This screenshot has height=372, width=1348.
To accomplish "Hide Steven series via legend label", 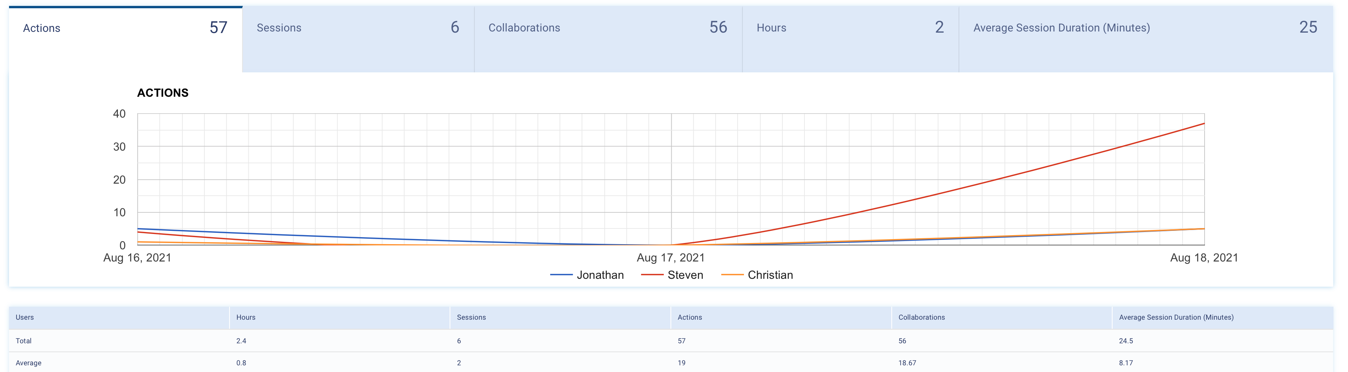I will pos(685,275).
